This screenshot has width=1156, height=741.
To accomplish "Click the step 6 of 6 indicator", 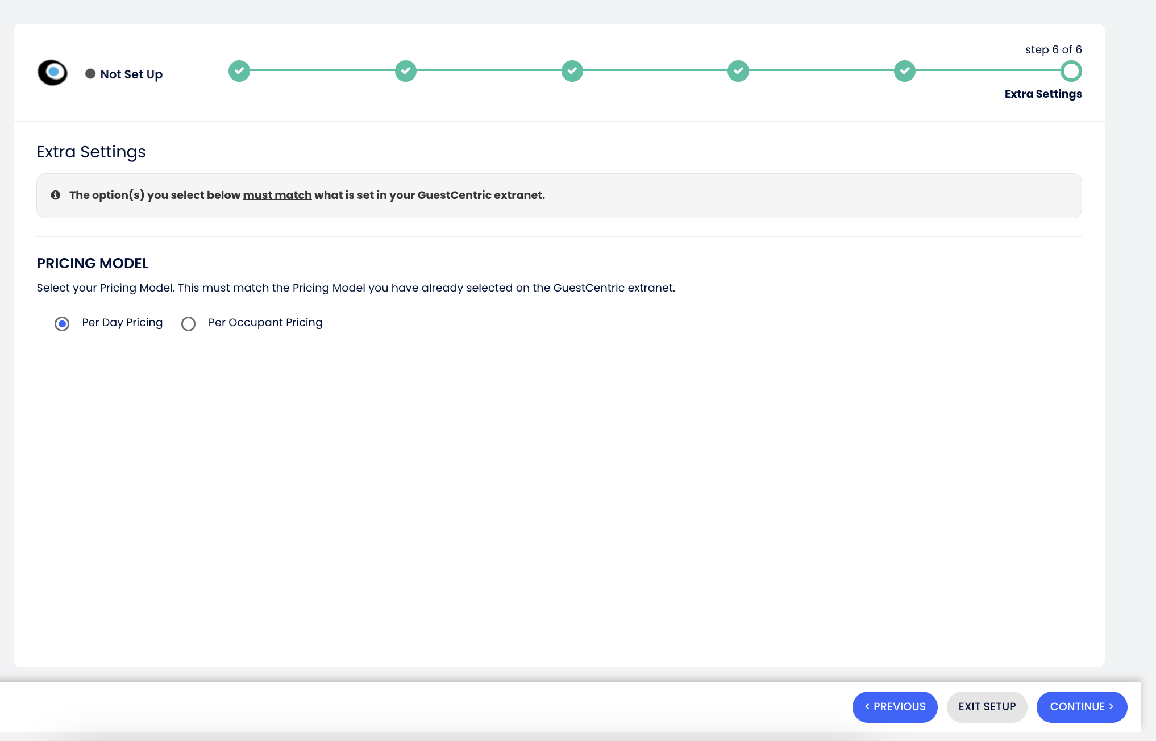I will point(1053,50).
